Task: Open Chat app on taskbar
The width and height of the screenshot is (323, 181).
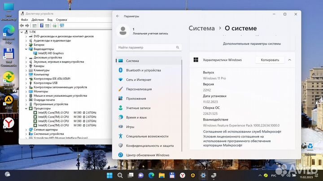Action: tap(141, 176)
